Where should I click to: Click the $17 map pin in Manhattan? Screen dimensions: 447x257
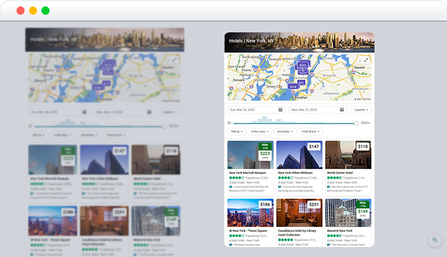coord(301,82)
